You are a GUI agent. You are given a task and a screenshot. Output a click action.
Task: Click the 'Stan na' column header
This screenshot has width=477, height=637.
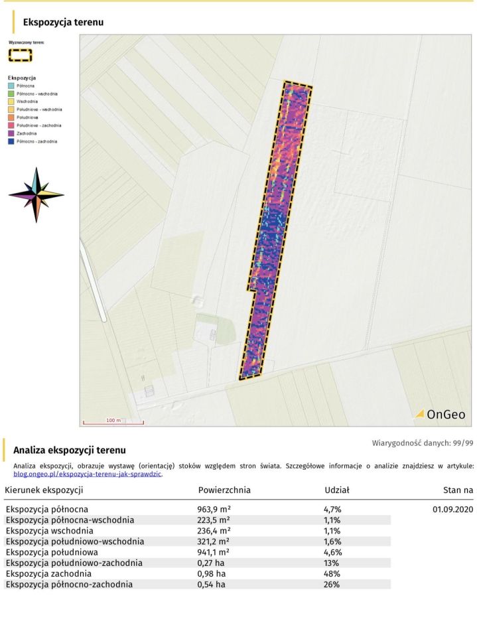(x=458, y=490)
